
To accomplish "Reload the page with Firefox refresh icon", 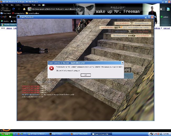I will pyautogui.click(x=14, y=9).
